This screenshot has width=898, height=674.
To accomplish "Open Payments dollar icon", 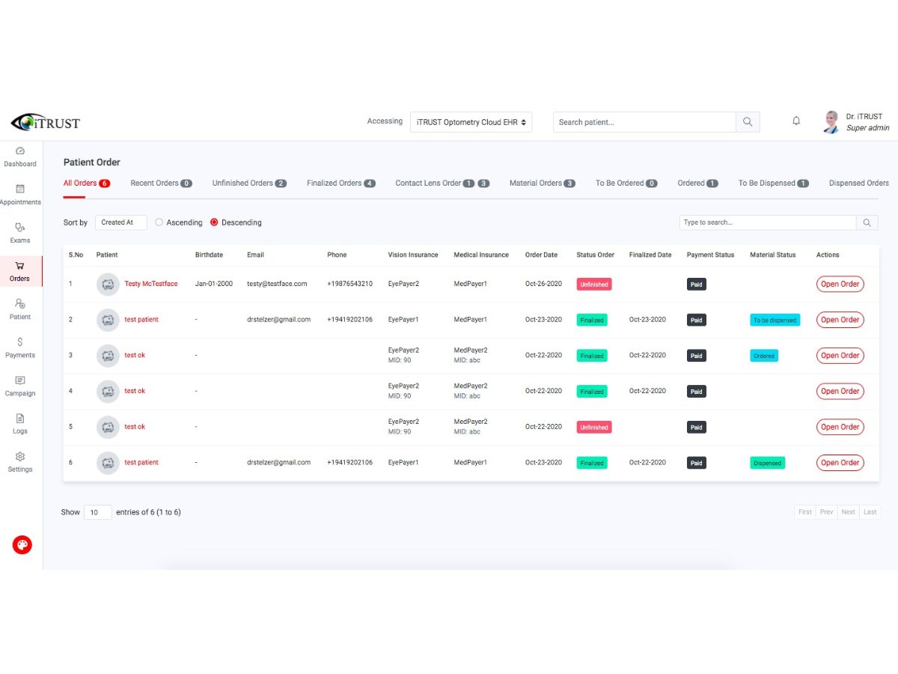I will [x=20, y=341].
